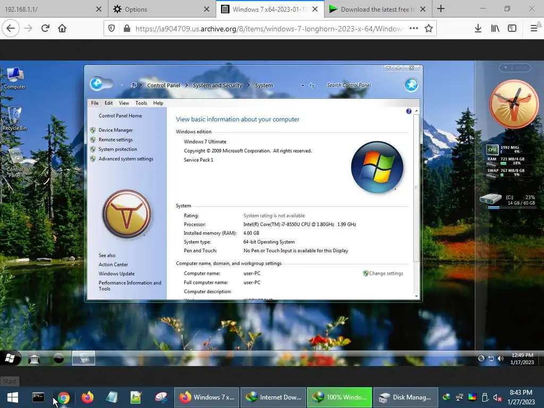Select the Recycle Bin desktop icon
Image resolution: width=544 pixels, height=408 pixels.
(x=14, y=118)
